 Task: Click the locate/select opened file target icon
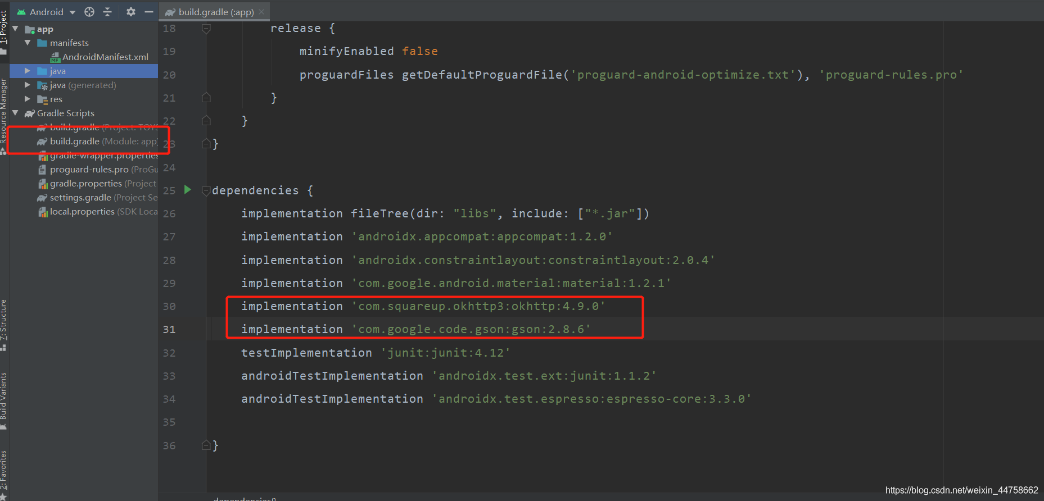[x=89, y=12]
